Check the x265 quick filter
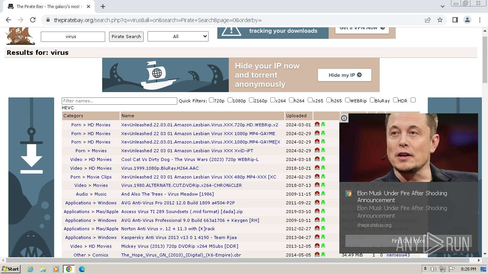Viewport: 488px width, 274px height. pos(310,100)
